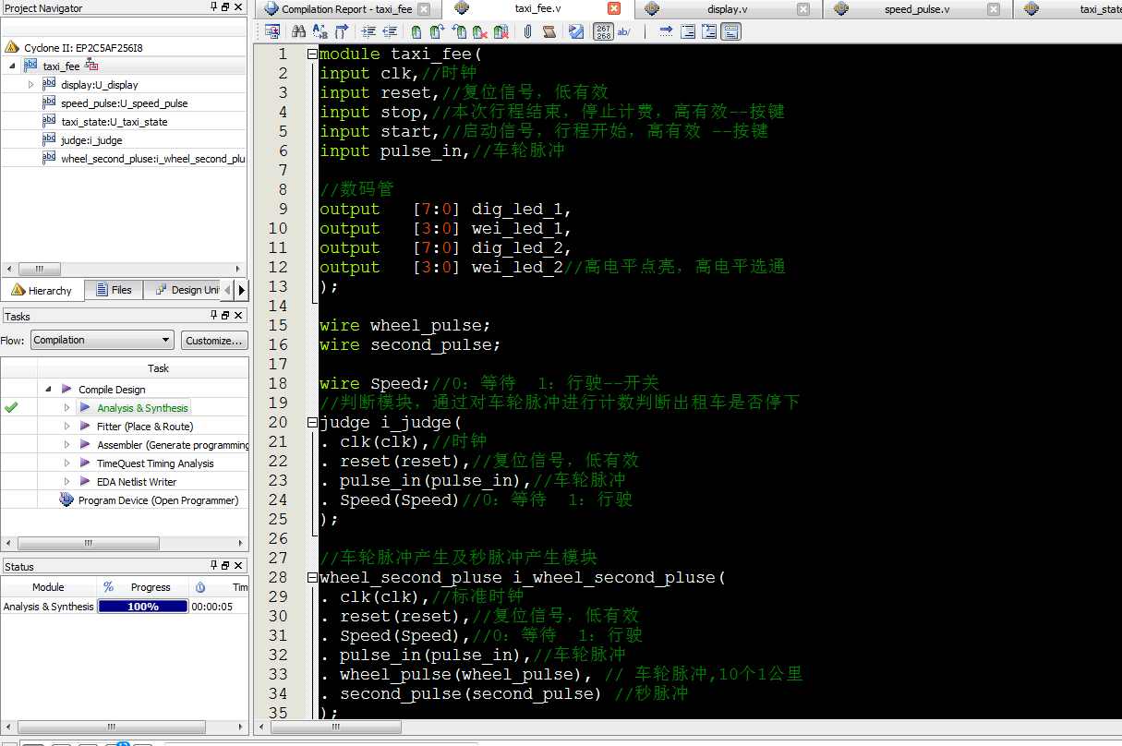
Task: Click the analyze current file icon
Action: [x=576, y=31]
